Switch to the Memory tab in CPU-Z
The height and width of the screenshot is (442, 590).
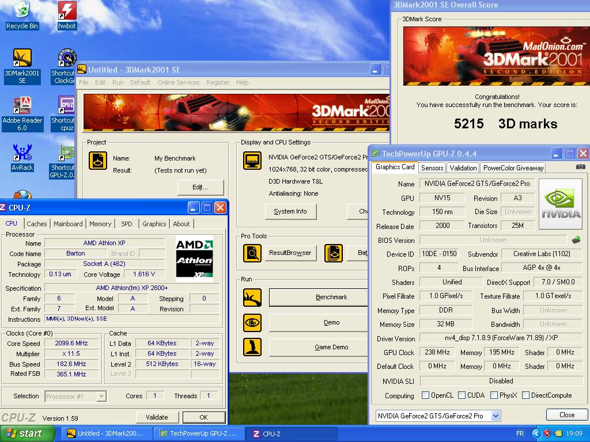coord(100,224)
